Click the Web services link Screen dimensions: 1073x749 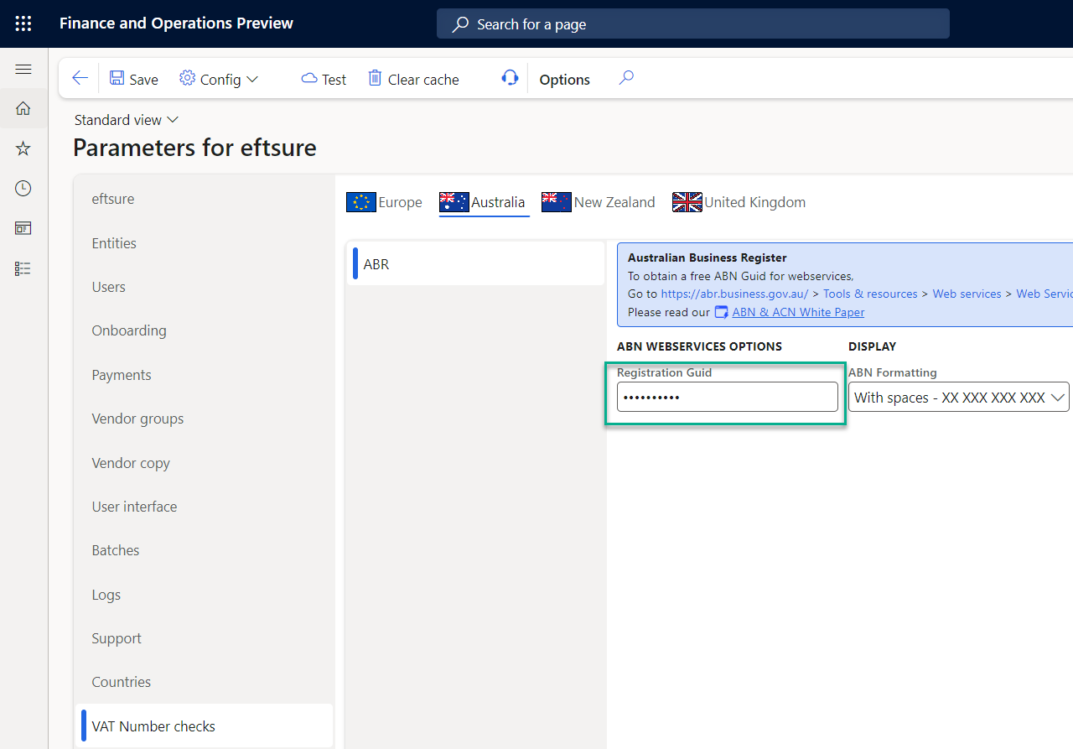tap(967, 294)
